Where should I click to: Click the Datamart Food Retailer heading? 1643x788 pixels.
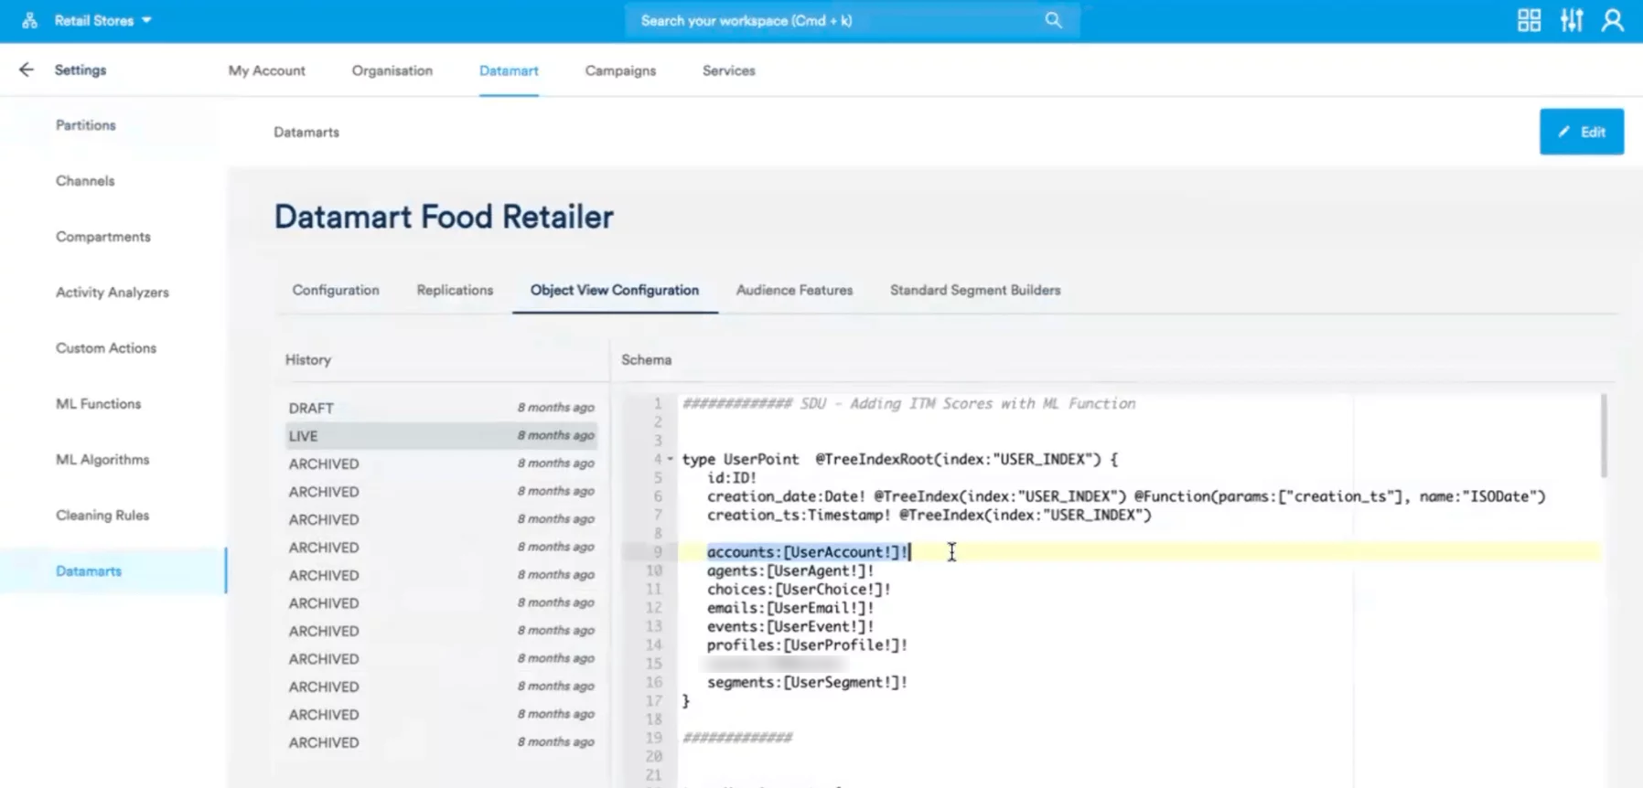click(x=444, y=217)
